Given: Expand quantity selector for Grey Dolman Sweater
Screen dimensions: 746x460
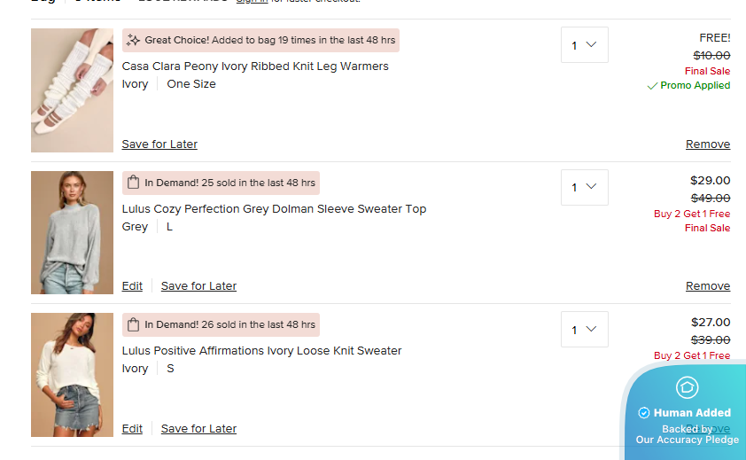Looking at the screenshot, I should tap(584, 187).
